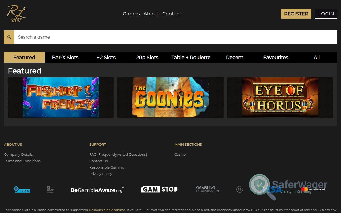Click the IBAS badge in the footer
Image resolution: width=341 pixels, height=213 pixels.
[x=22, y=189]
